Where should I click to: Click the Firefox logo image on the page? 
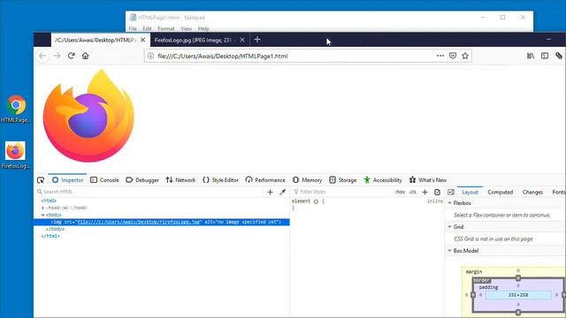(x=88, y=116)
